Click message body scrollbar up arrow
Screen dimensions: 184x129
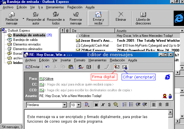click(x=170, y=112)
